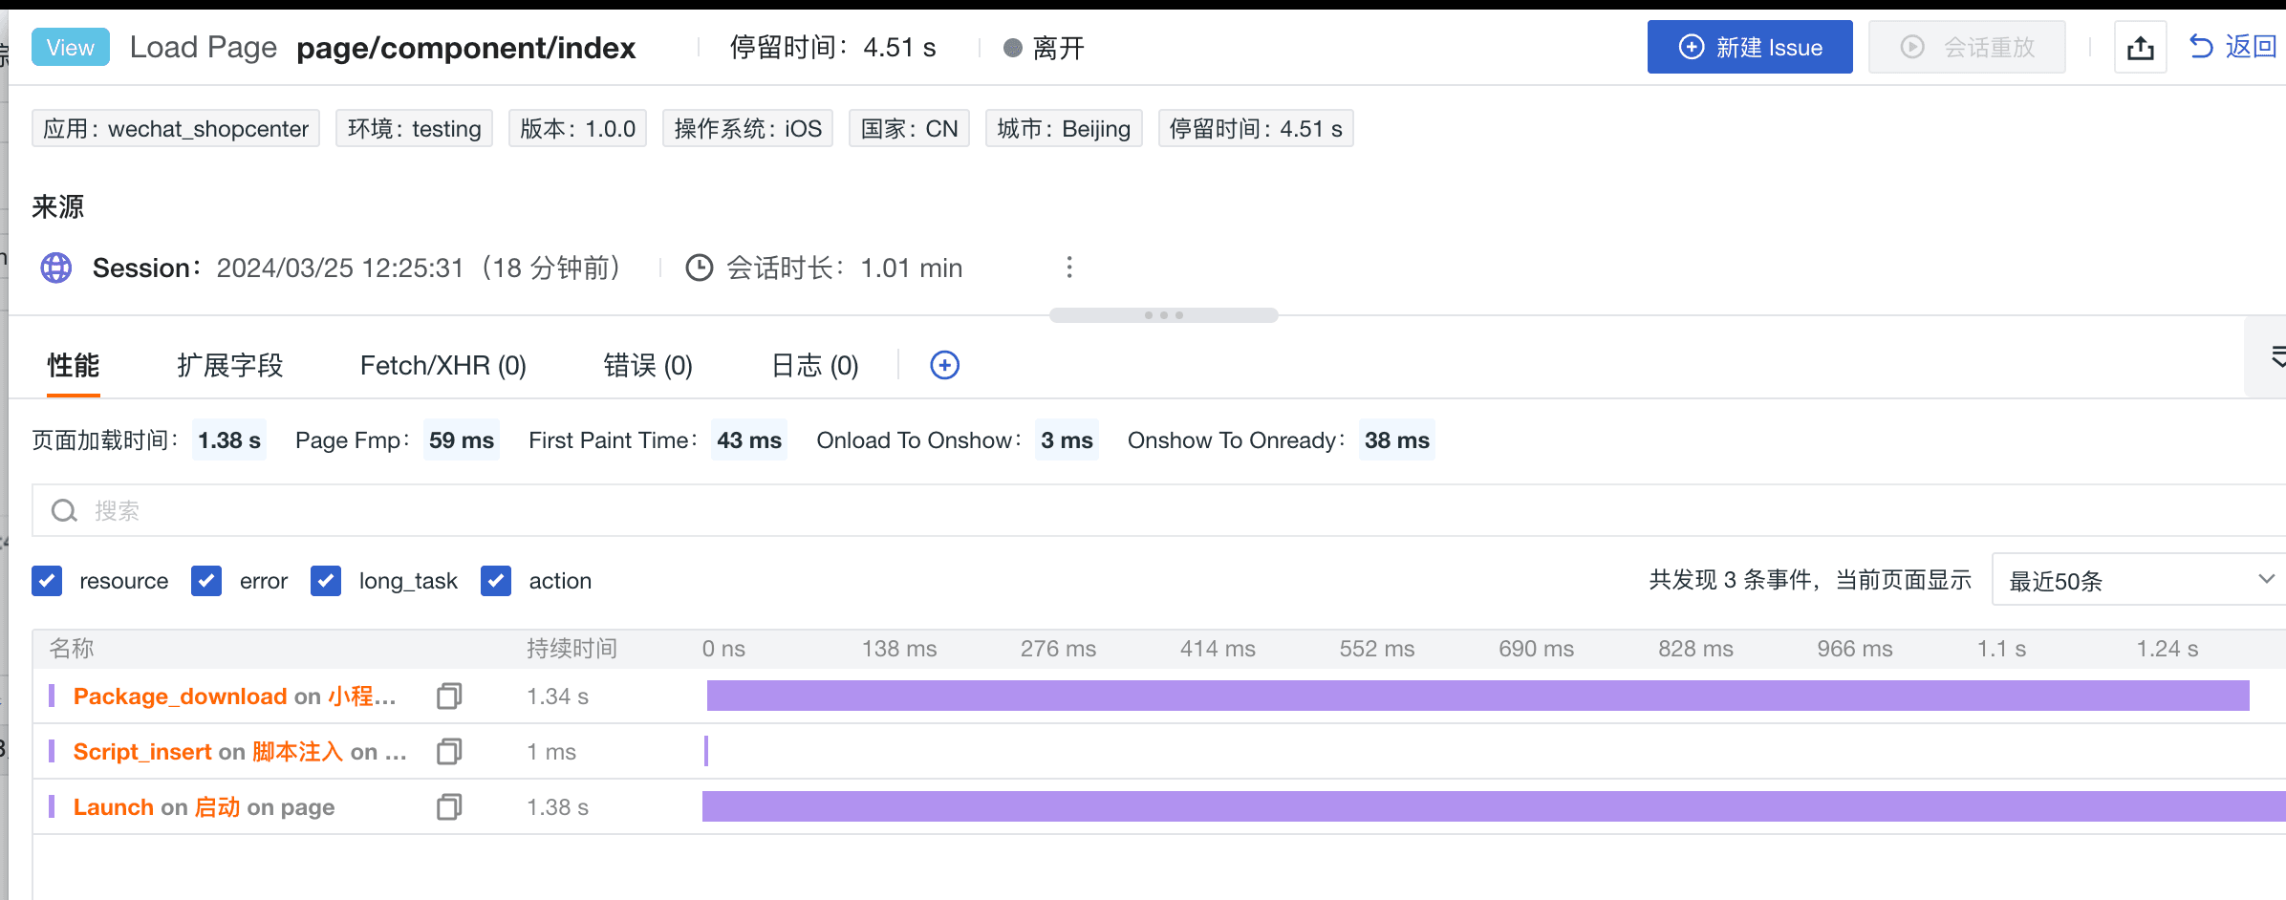Viewport: 2286px width, 900px height.
Task: Click the Package_download purple timeline bar
Action: click(x=1477, y=696)
